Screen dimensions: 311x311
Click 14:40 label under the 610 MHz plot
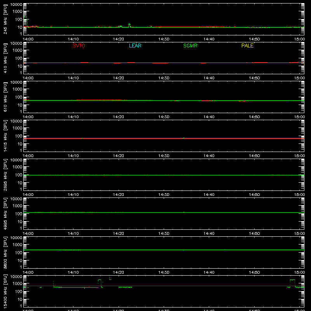click(209, 117)
